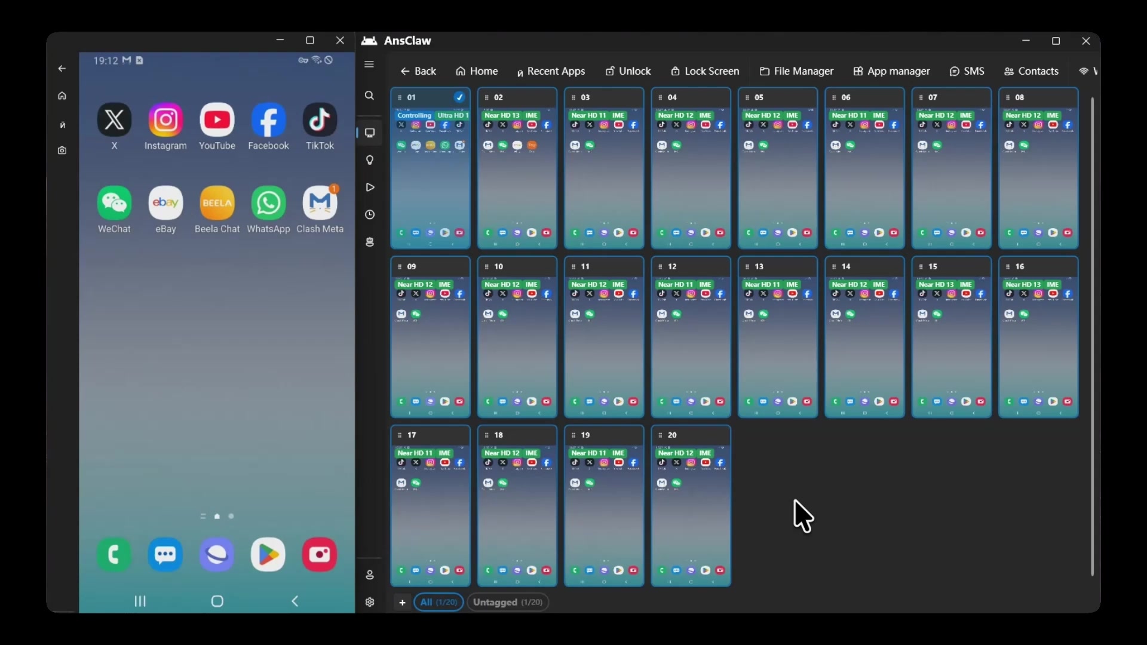The height and width of the screenshot is (645, 1147).
Task: Click the device grid vertical scrollbar
Action: (1093, 336)
